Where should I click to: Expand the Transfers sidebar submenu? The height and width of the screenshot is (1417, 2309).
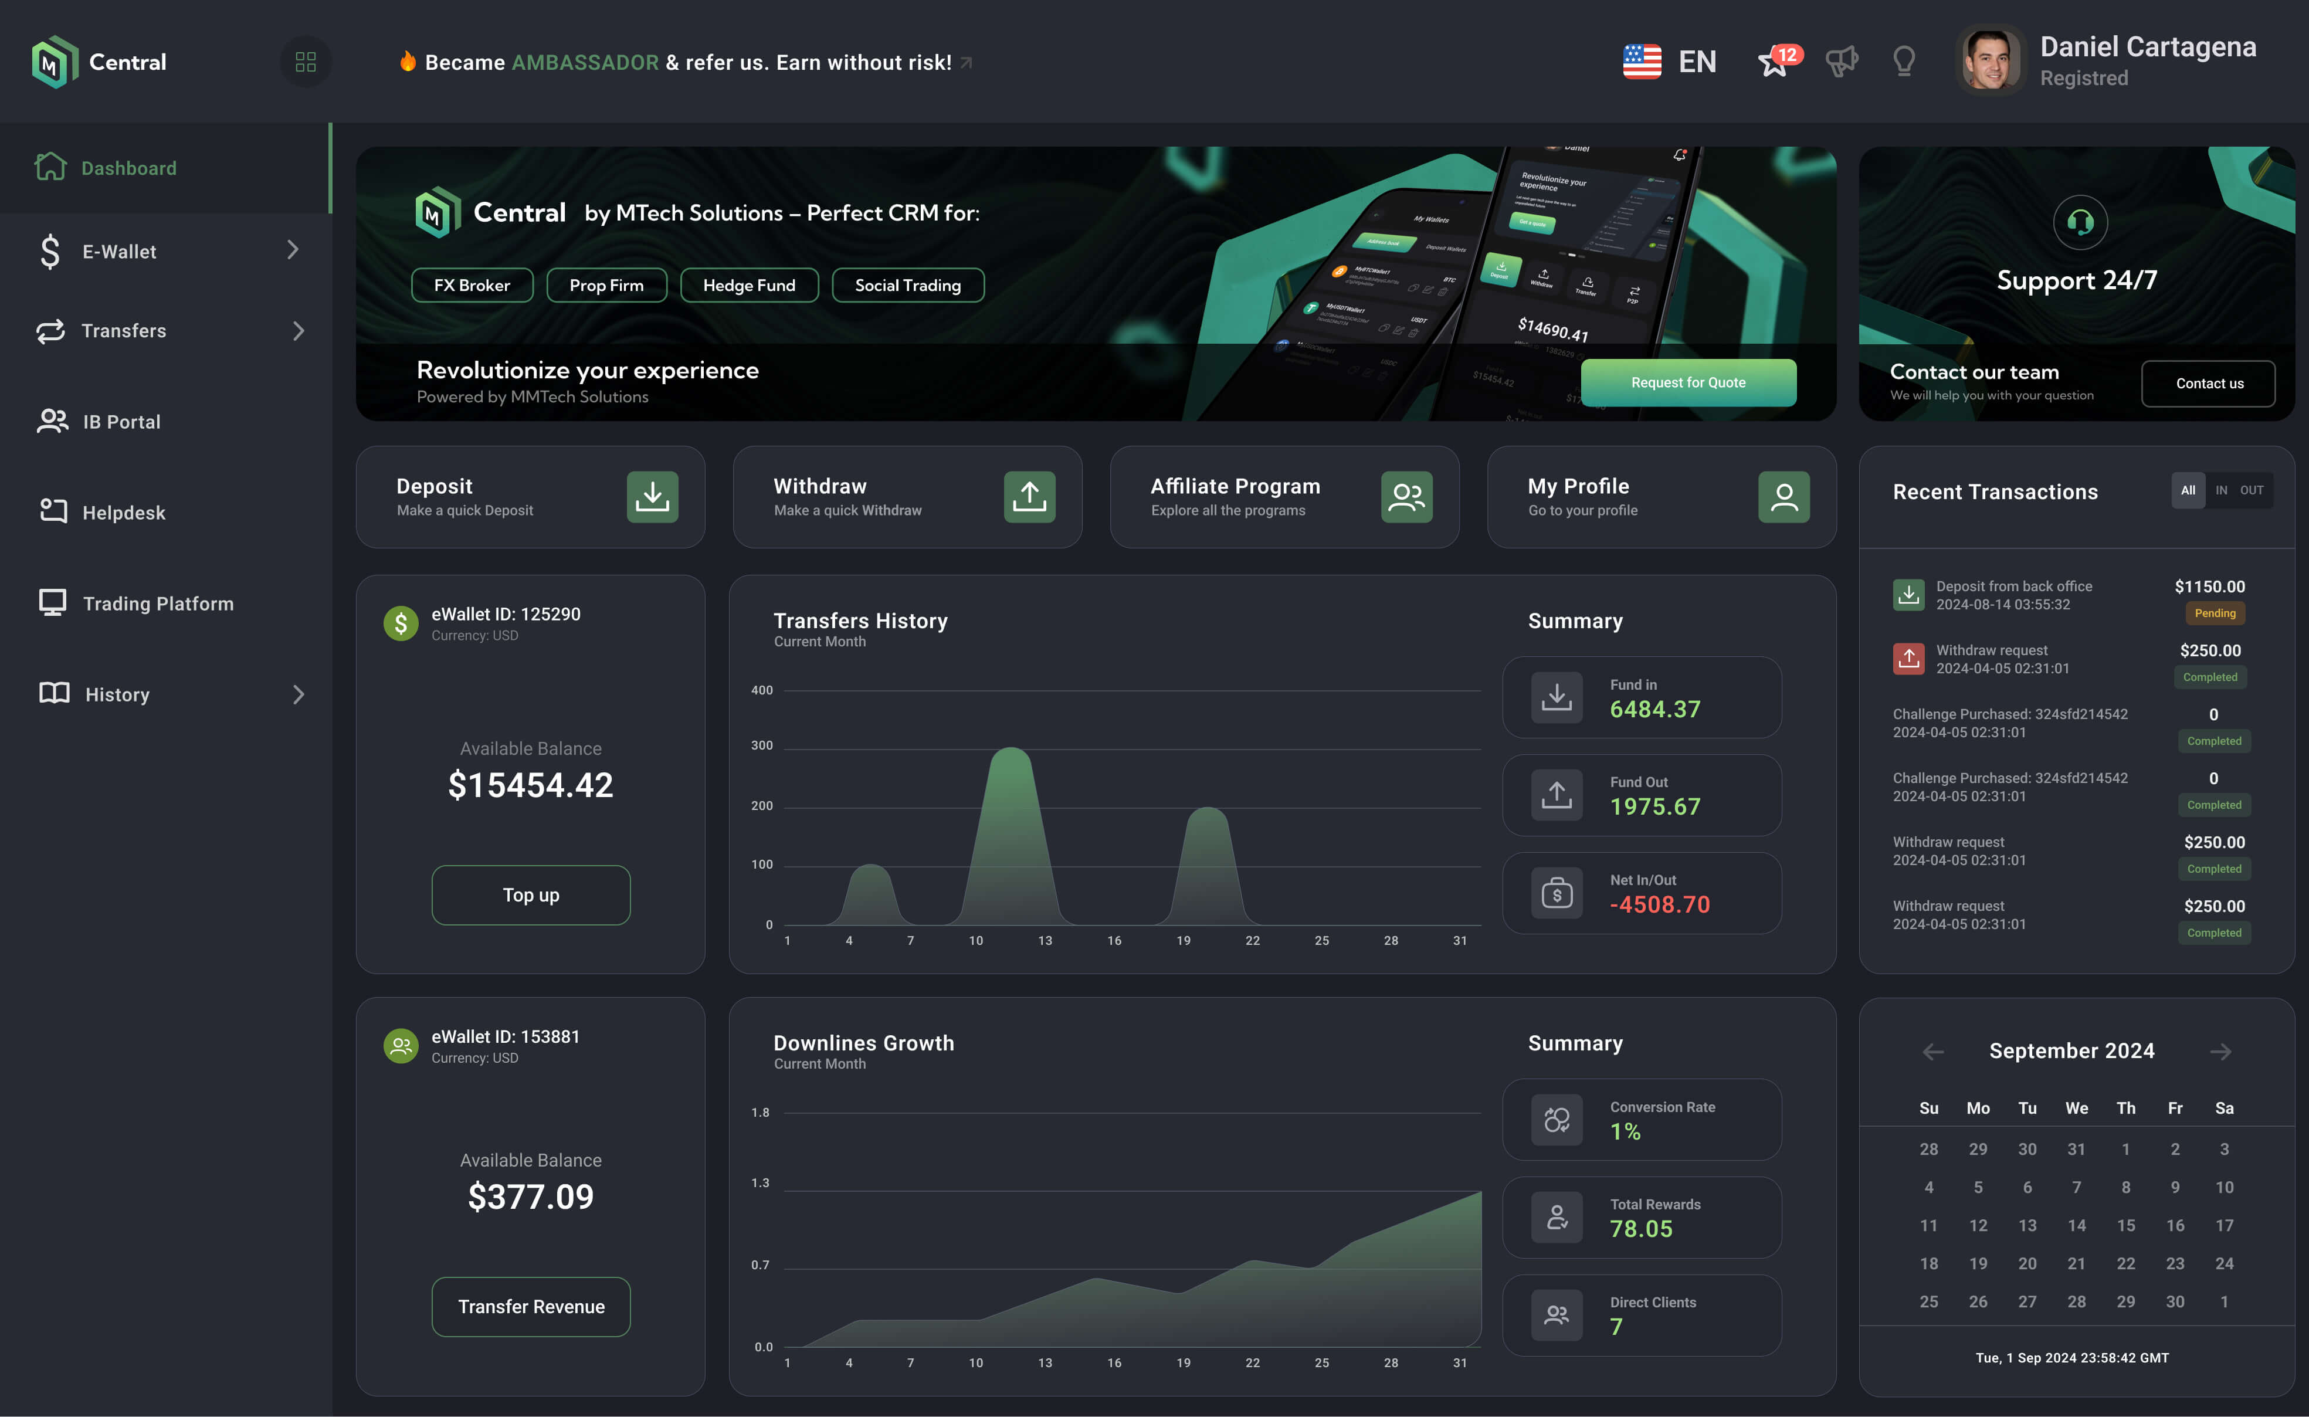tap(298, 331)
